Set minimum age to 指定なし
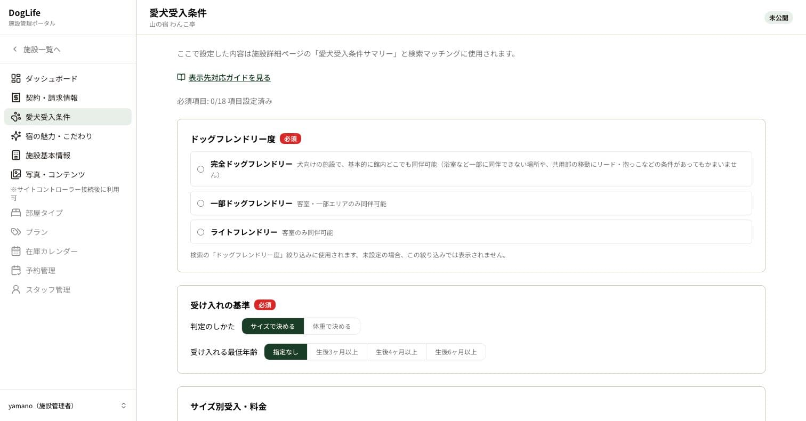 (286, 352)
